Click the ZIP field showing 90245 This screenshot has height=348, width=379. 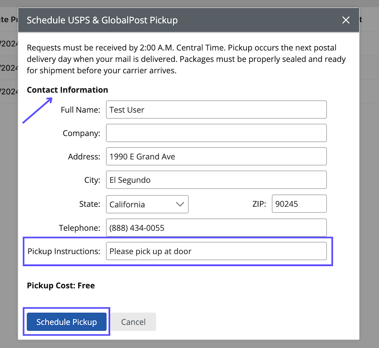click(x=299, y=204)
